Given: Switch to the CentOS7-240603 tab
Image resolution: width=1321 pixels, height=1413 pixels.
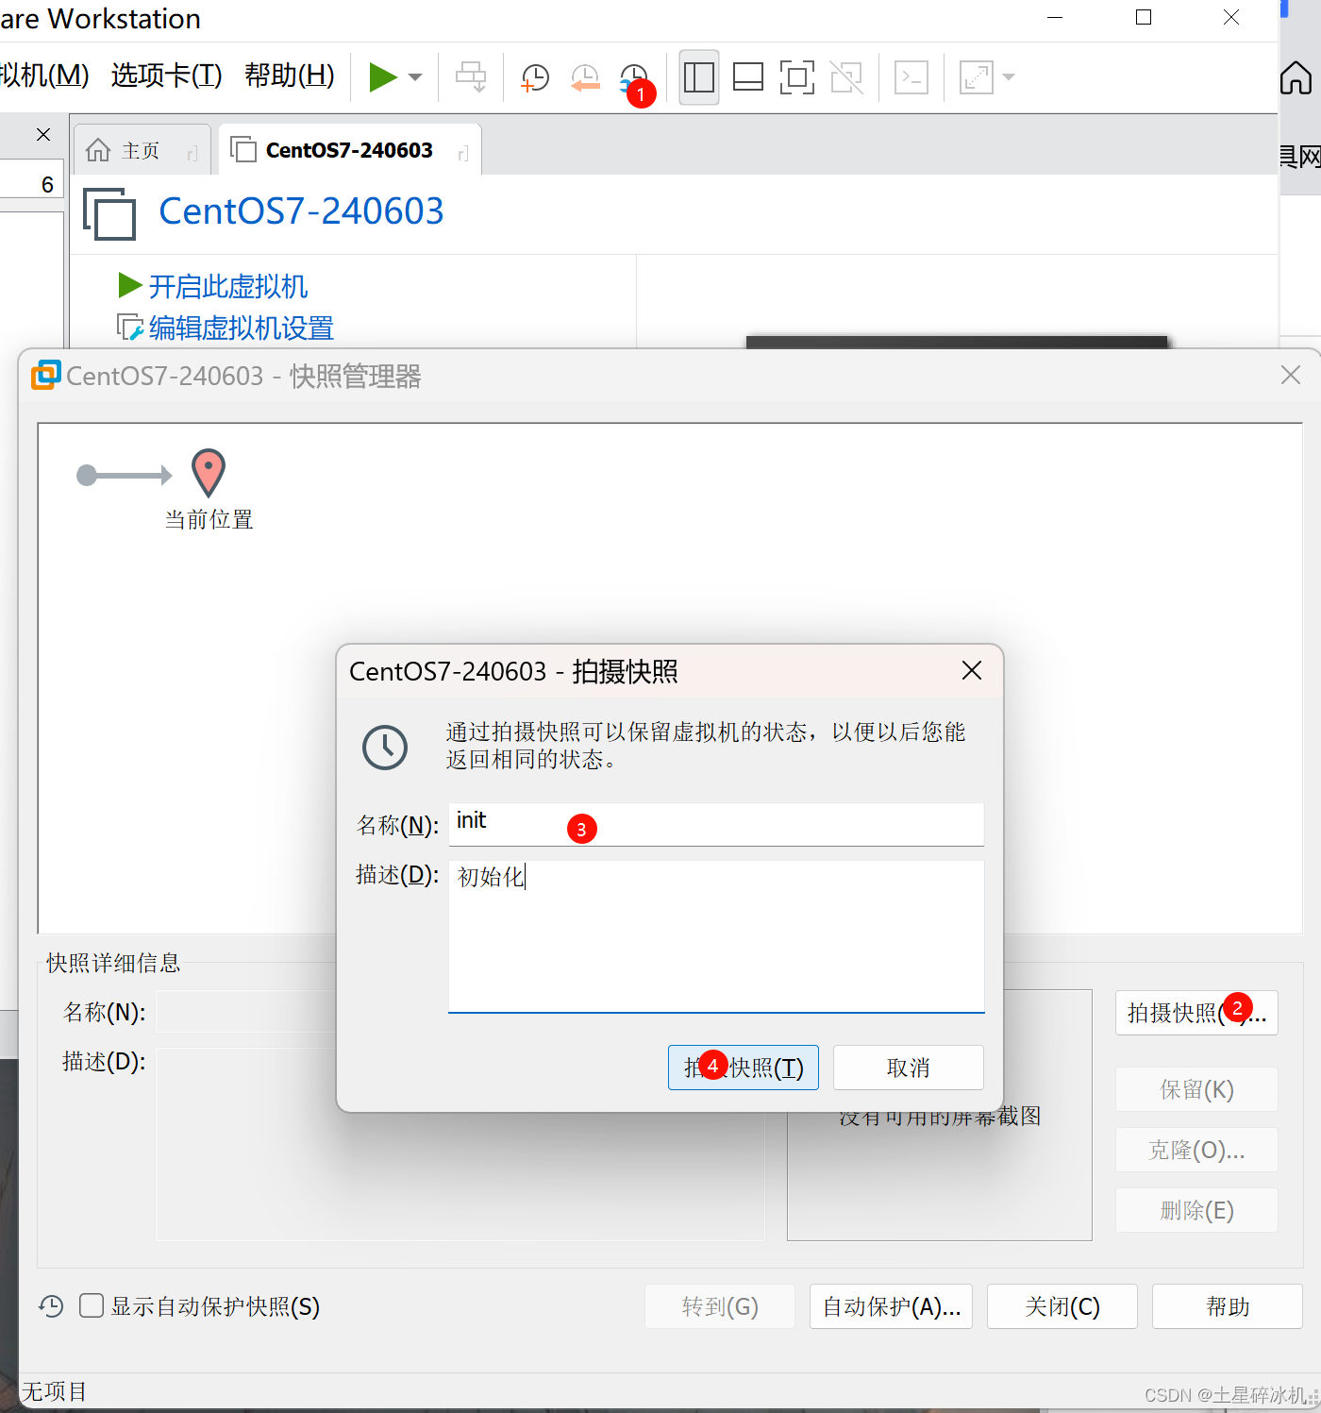Looking at the screenshot, I should click(x=349, y=150).
